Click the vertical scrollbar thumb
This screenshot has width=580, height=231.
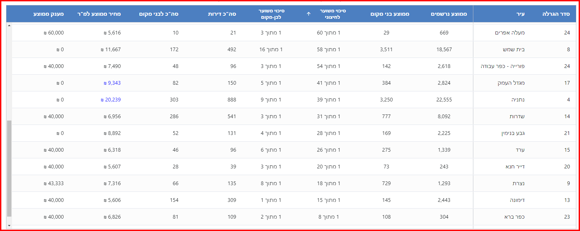coord(9,167)
